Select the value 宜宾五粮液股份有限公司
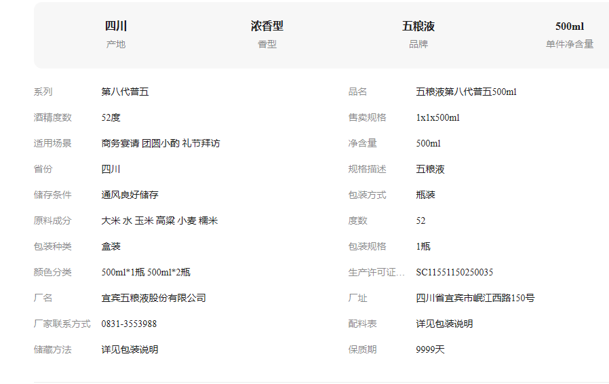This screenshot has width=609, height=384. click(x=153, y=298)
